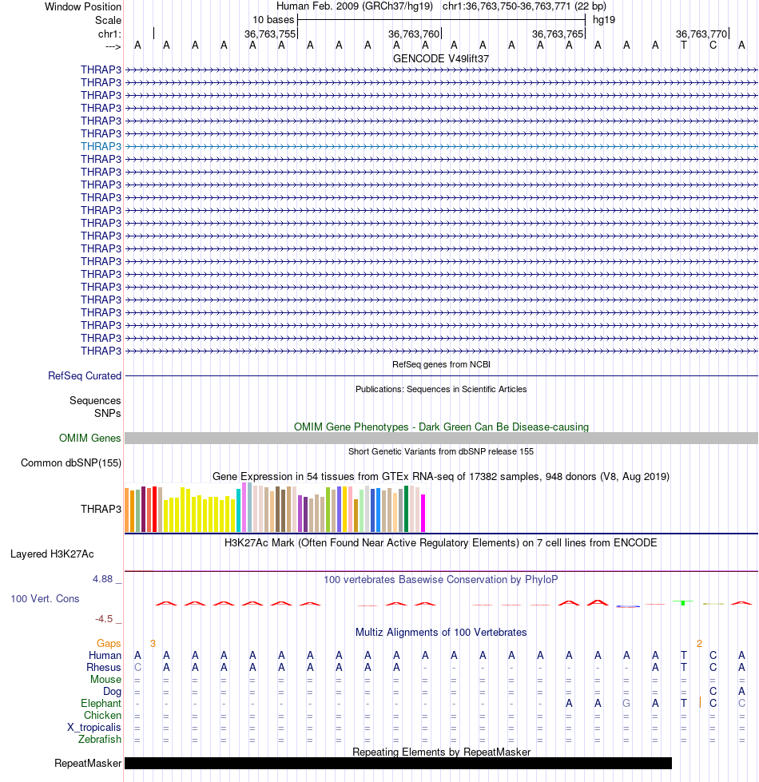Click the orange insertion bar in the Elephant row
Screen dimensions: 759x782
click(700, 703)
